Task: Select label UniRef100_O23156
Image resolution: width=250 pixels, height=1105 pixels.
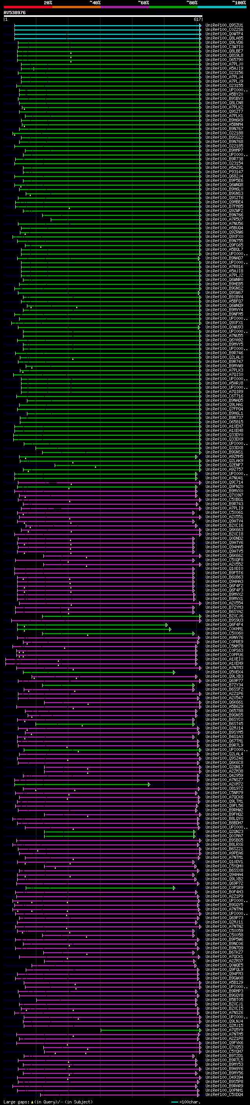Action: [224, 73]
